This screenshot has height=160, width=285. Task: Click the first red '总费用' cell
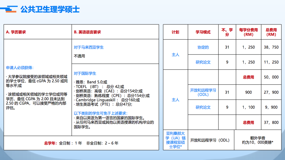[248, 77]
